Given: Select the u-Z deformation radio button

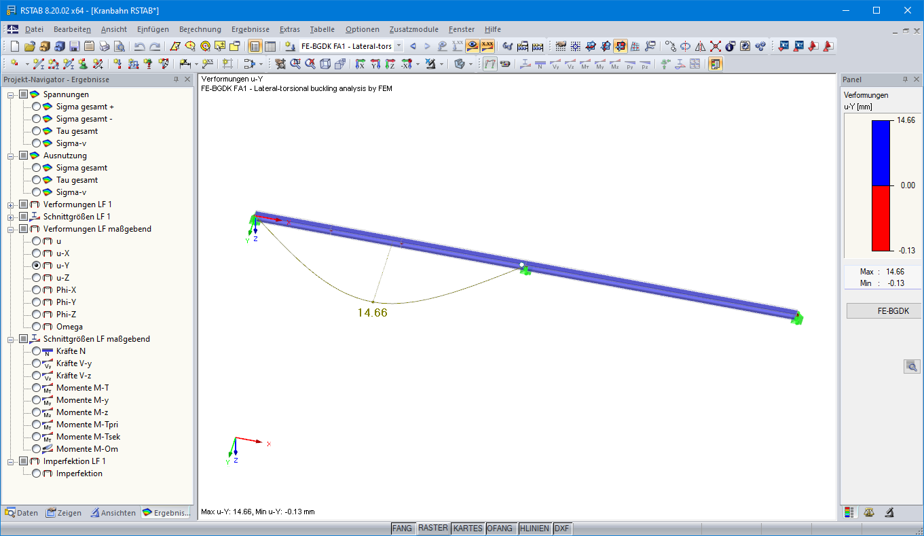Looking at the screenshot, I should pyautogui.click(x=37, y=278).
